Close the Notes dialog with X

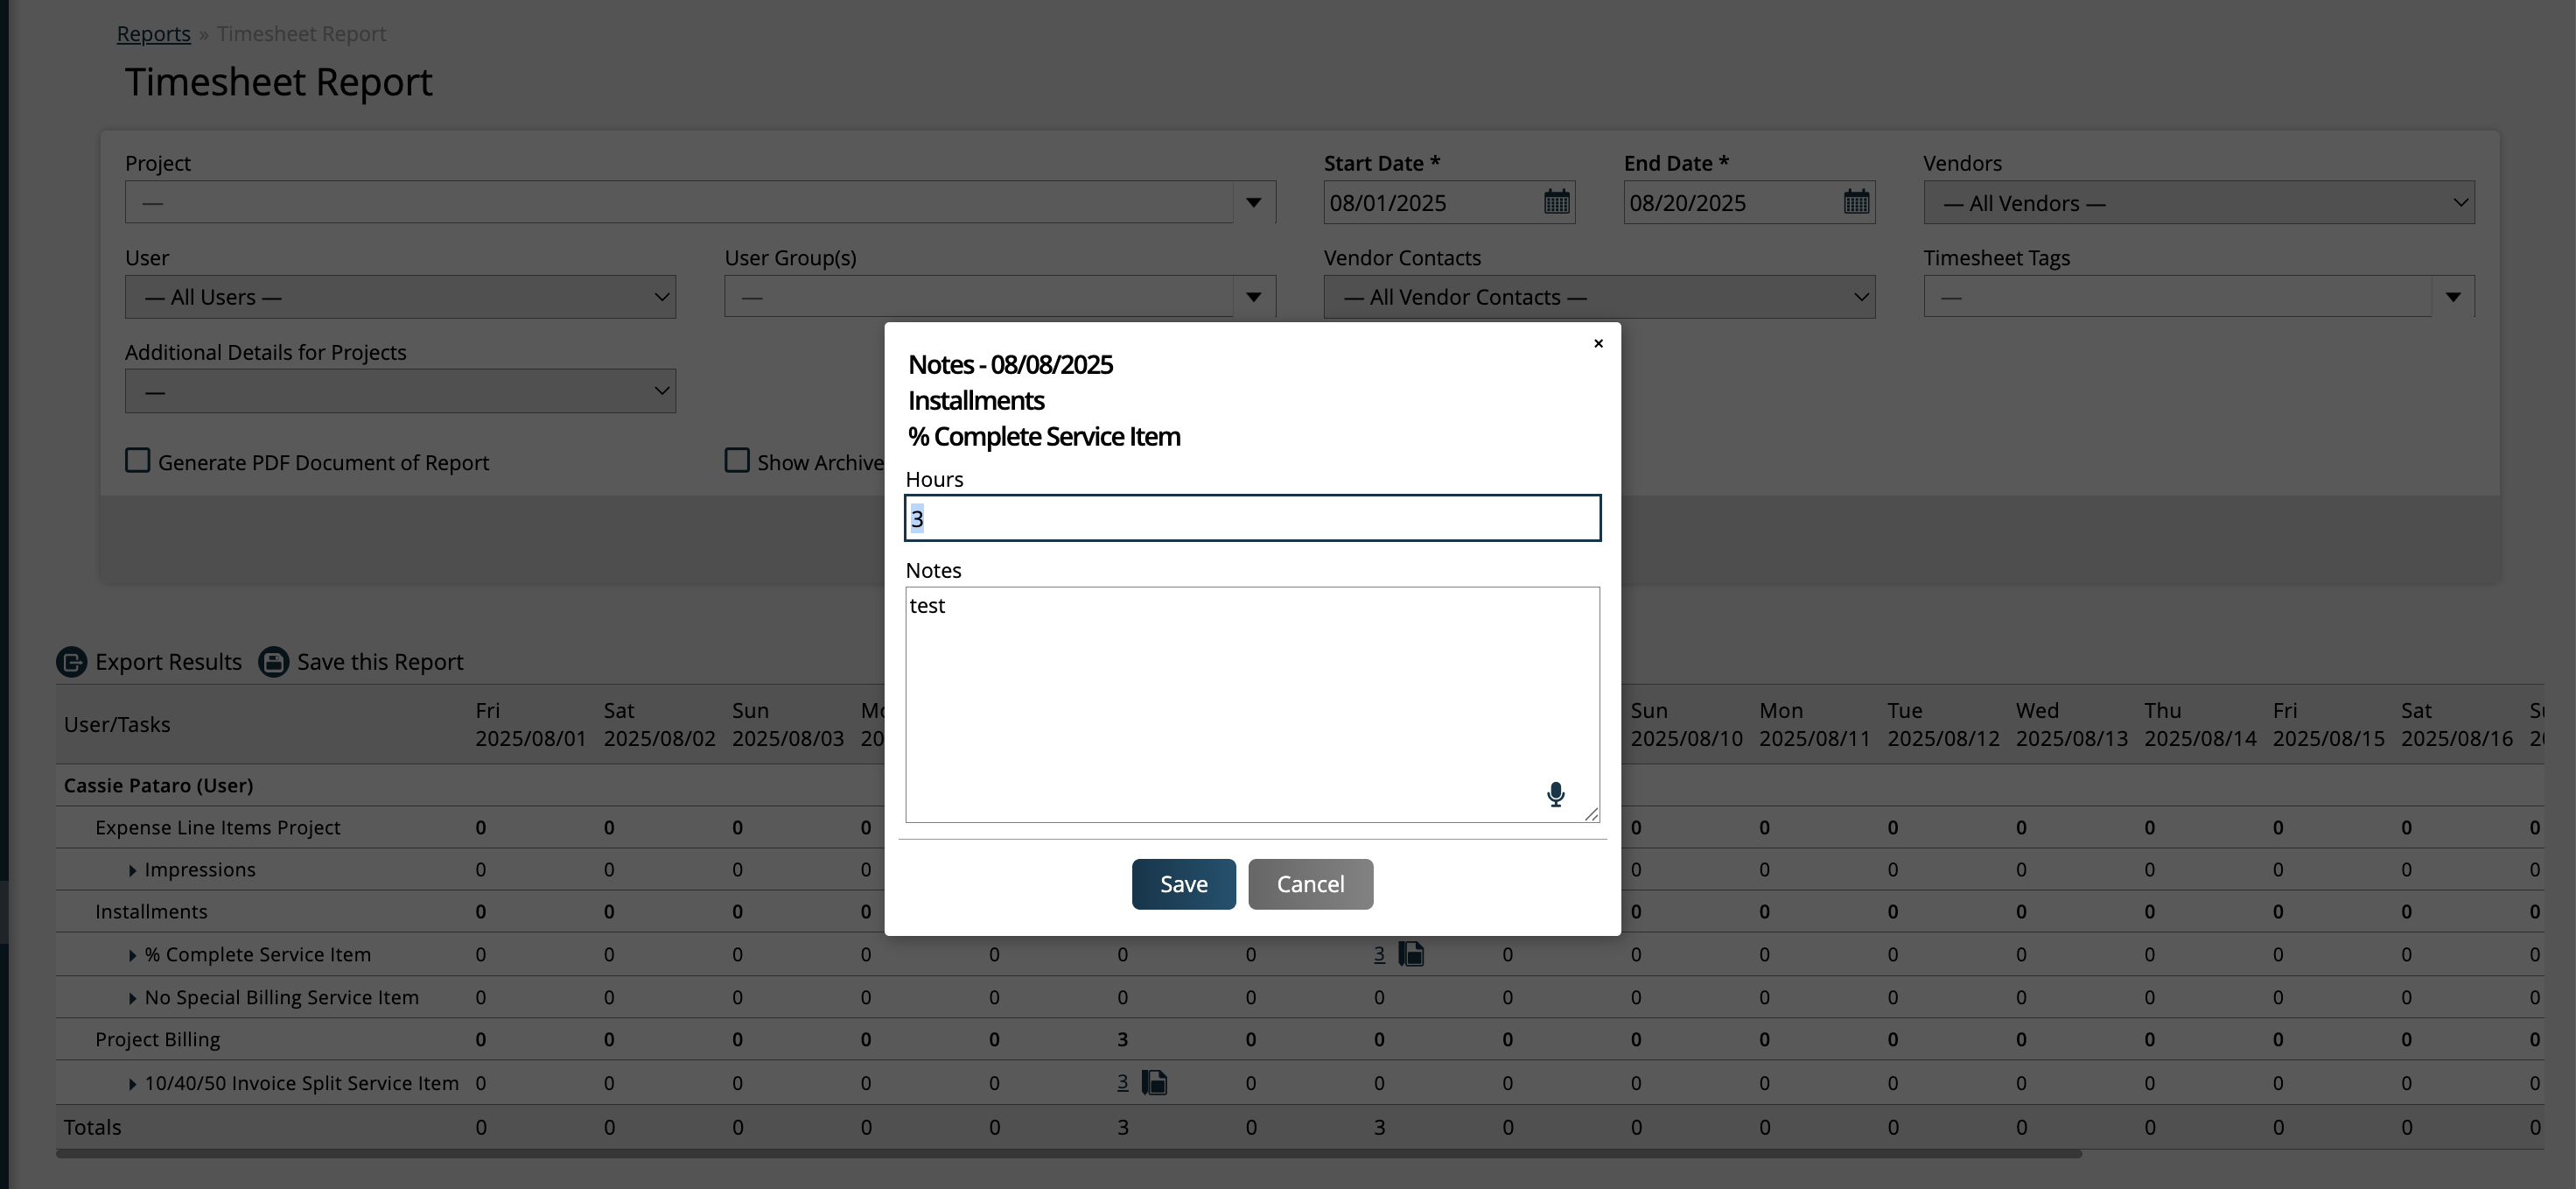[1598, 343]
